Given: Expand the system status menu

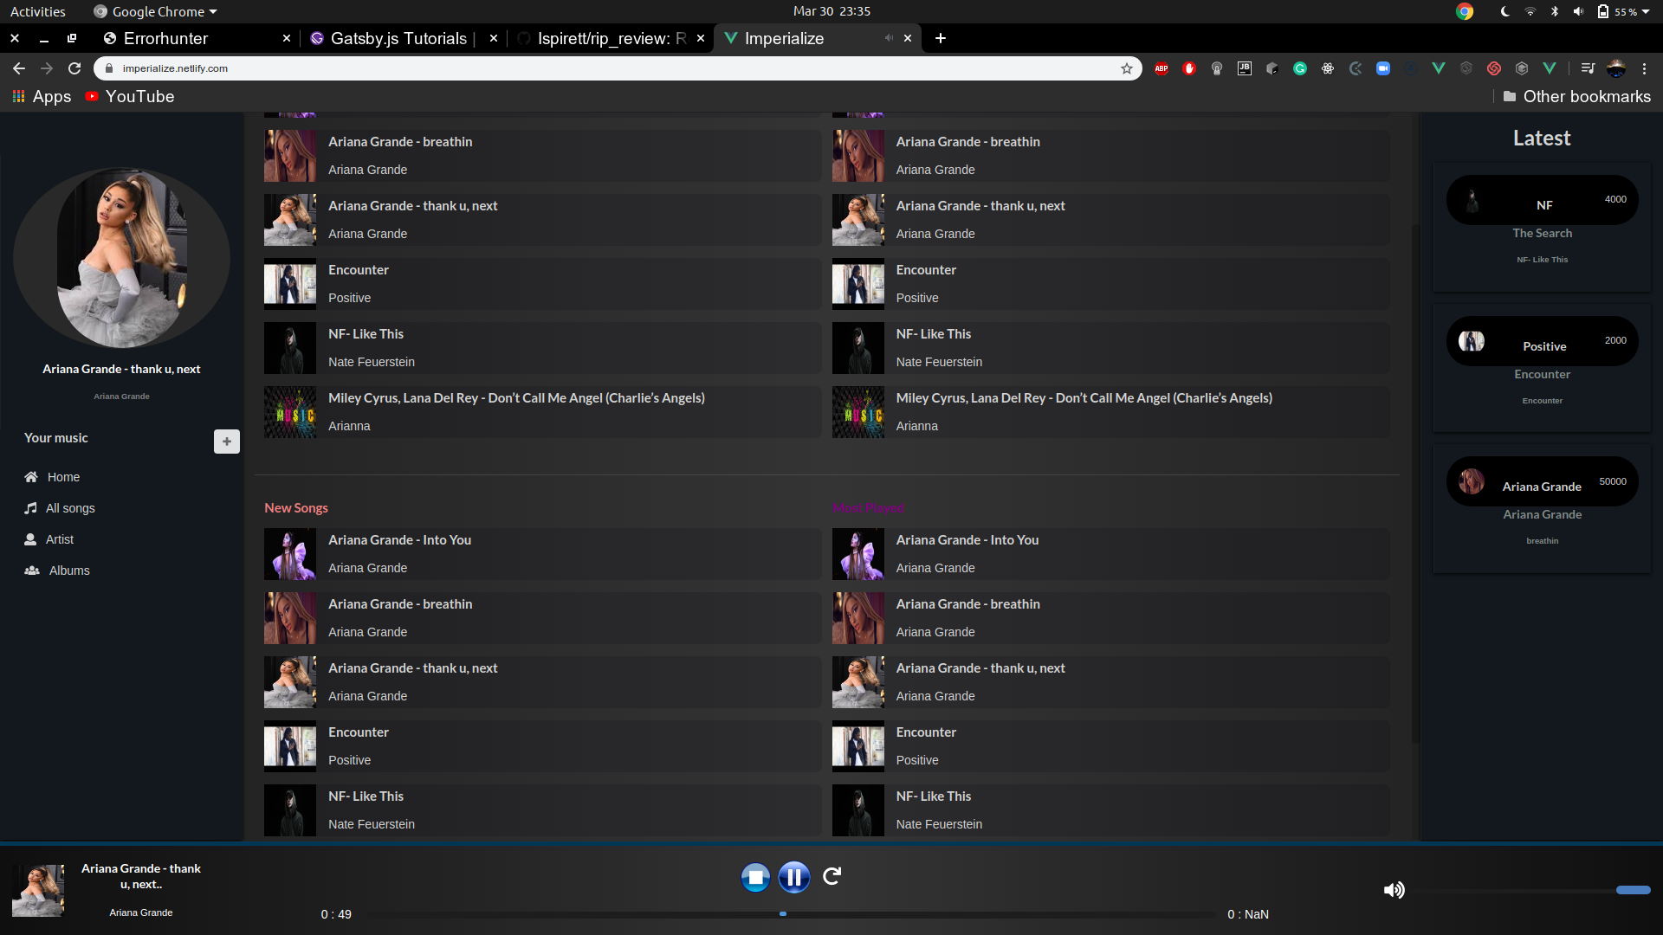Looking at the screenshot, I should click(1646, 11).
